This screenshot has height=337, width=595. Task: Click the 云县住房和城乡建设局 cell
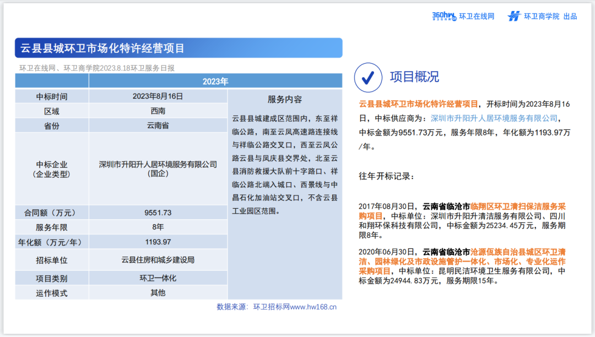click(x=158, y=260)
